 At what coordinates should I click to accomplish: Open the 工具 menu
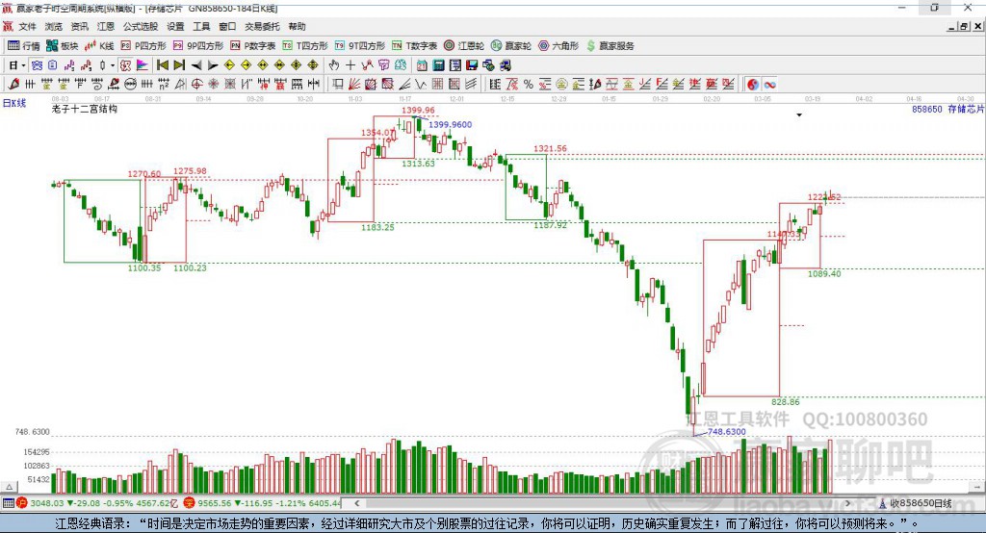[201, 26]
